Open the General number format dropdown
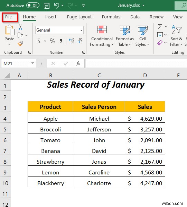This screenshot has height=207, width=187. point(59,30)
